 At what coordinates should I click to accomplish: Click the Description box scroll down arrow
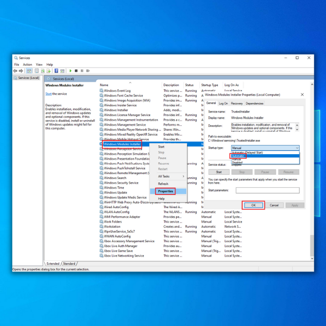click(x=297, y=130)
